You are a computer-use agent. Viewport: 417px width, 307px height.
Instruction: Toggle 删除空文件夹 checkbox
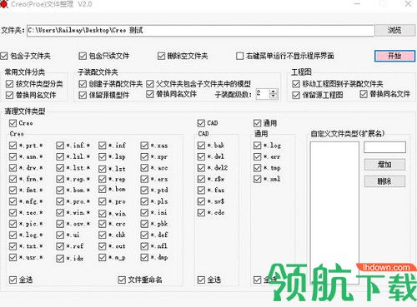pyautogui.click(x=161, y=56)
